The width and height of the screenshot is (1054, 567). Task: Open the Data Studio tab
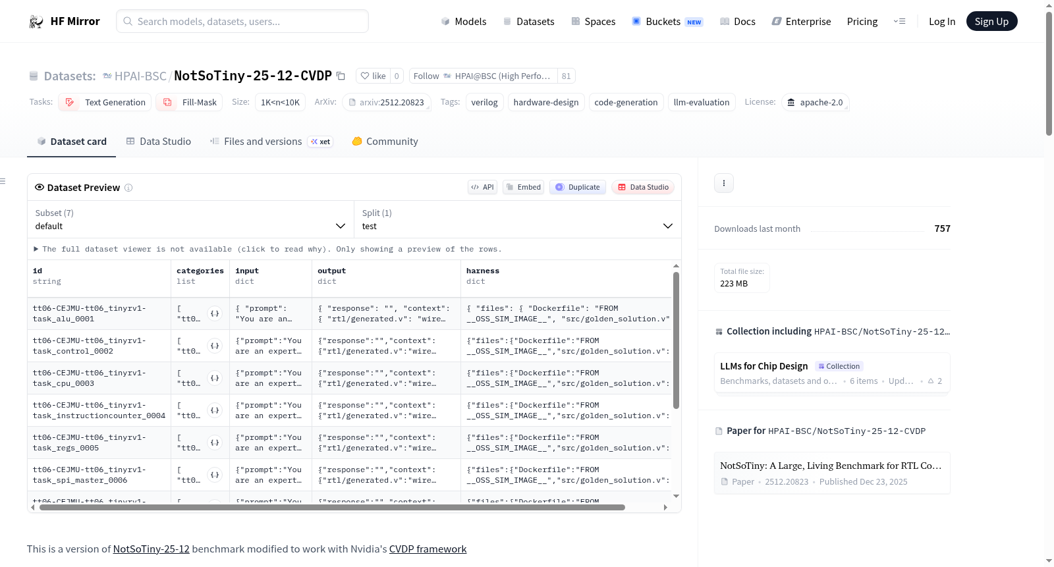[159, 142]
